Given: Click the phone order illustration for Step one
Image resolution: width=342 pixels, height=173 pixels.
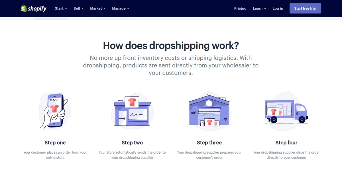Looking at the screenshot, I should [55, 111].
